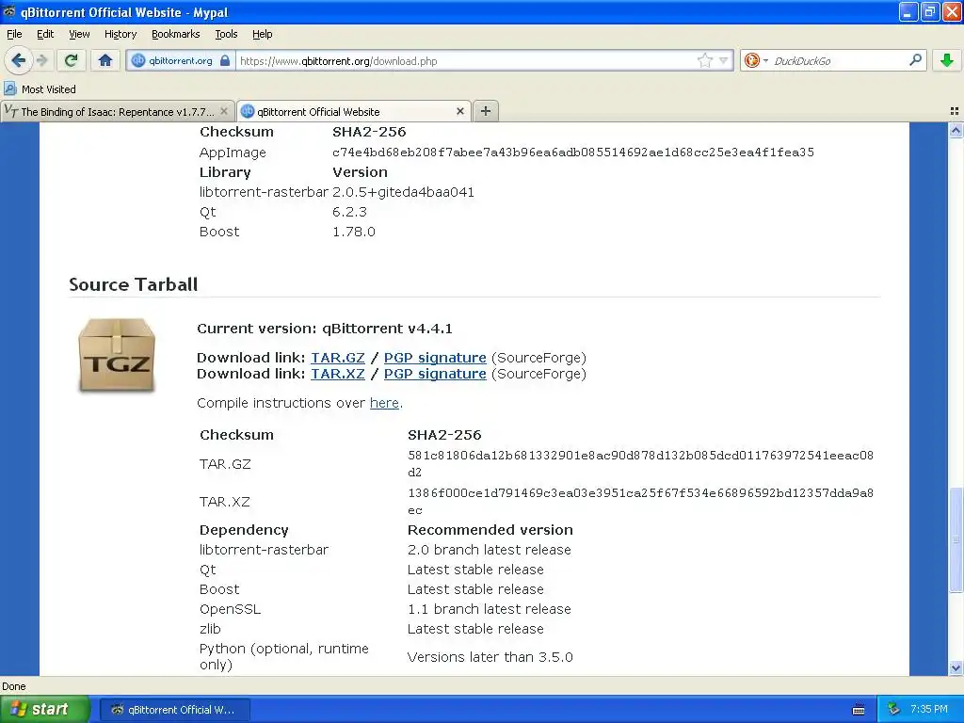Open the View menu
The image size is (964, 723).
point(79,34)
